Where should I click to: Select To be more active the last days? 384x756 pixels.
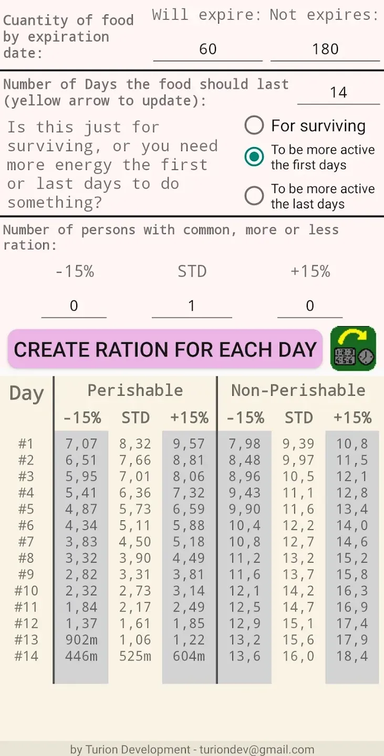click(x=310, y=196)
